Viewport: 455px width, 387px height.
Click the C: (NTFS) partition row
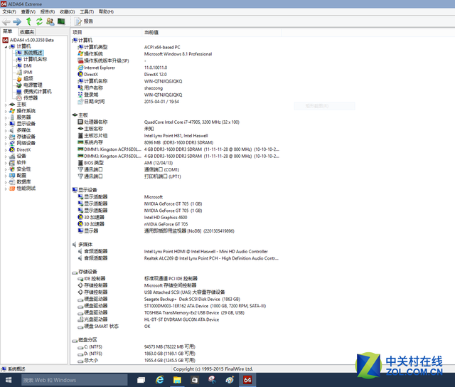coord(176,347)
